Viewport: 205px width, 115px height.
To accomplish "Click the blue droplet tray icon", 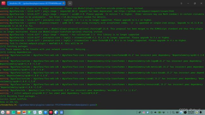I will (148, 112).
